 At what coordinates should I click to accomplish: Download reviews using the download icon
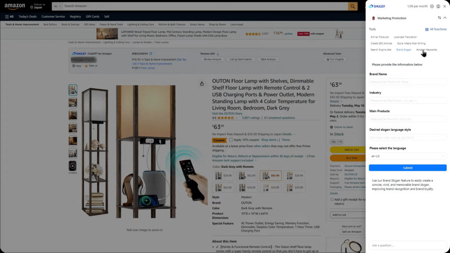[x=218, y=54]
